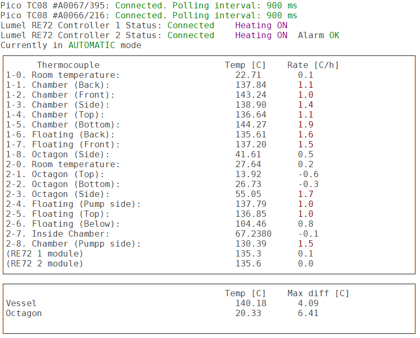The height and width of the screenshot is (338, 420).
Task: Select the 2-8 Chamber (Pumpp side) label
Action: (x=73, y=243)
